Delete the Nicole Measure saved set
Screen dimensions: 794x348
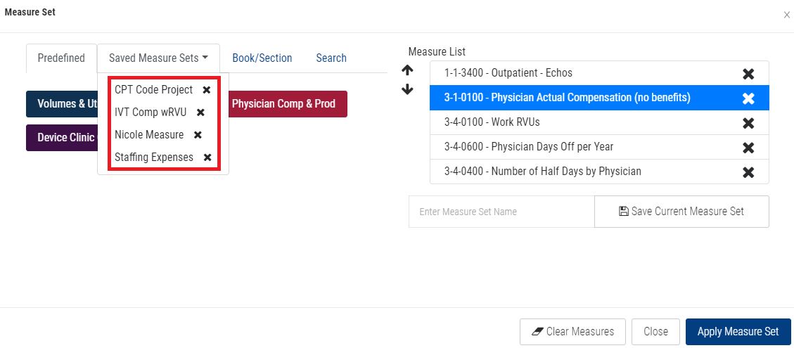tap(198, 135)
